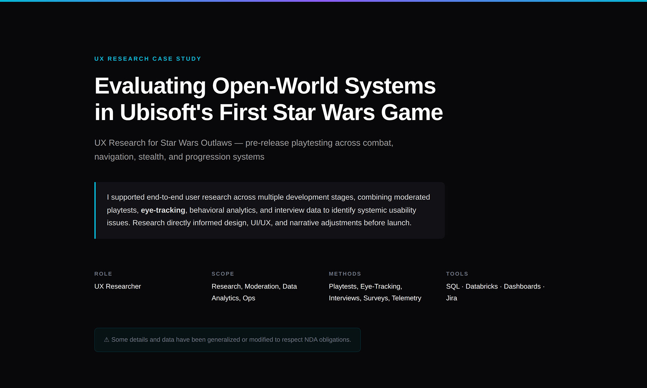Click the TOOLS column heading
This screenshot has width=647, height=388.
point(457,274)
